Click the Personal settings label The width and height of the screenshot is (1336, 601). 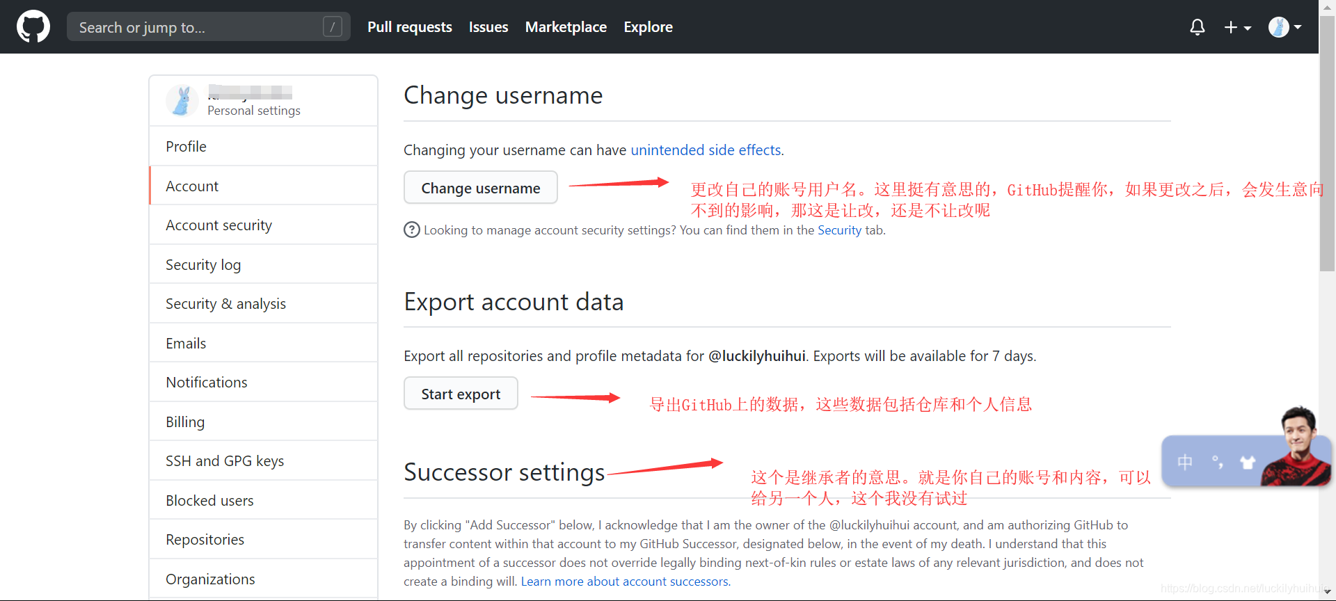coord(254,111)
